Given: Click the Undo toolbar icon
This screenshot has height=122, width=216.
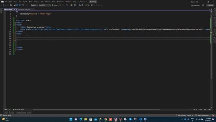Looking at the screenshot, I should coord(23,5).
